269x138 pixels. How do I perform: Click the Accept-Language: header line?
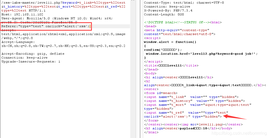[x=18, y=42]
